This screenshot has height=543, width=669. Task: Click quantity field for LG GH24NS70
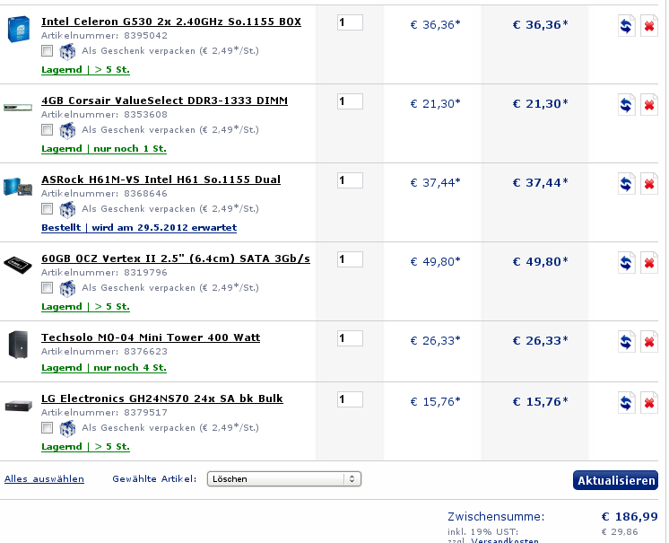coord(350,399)
